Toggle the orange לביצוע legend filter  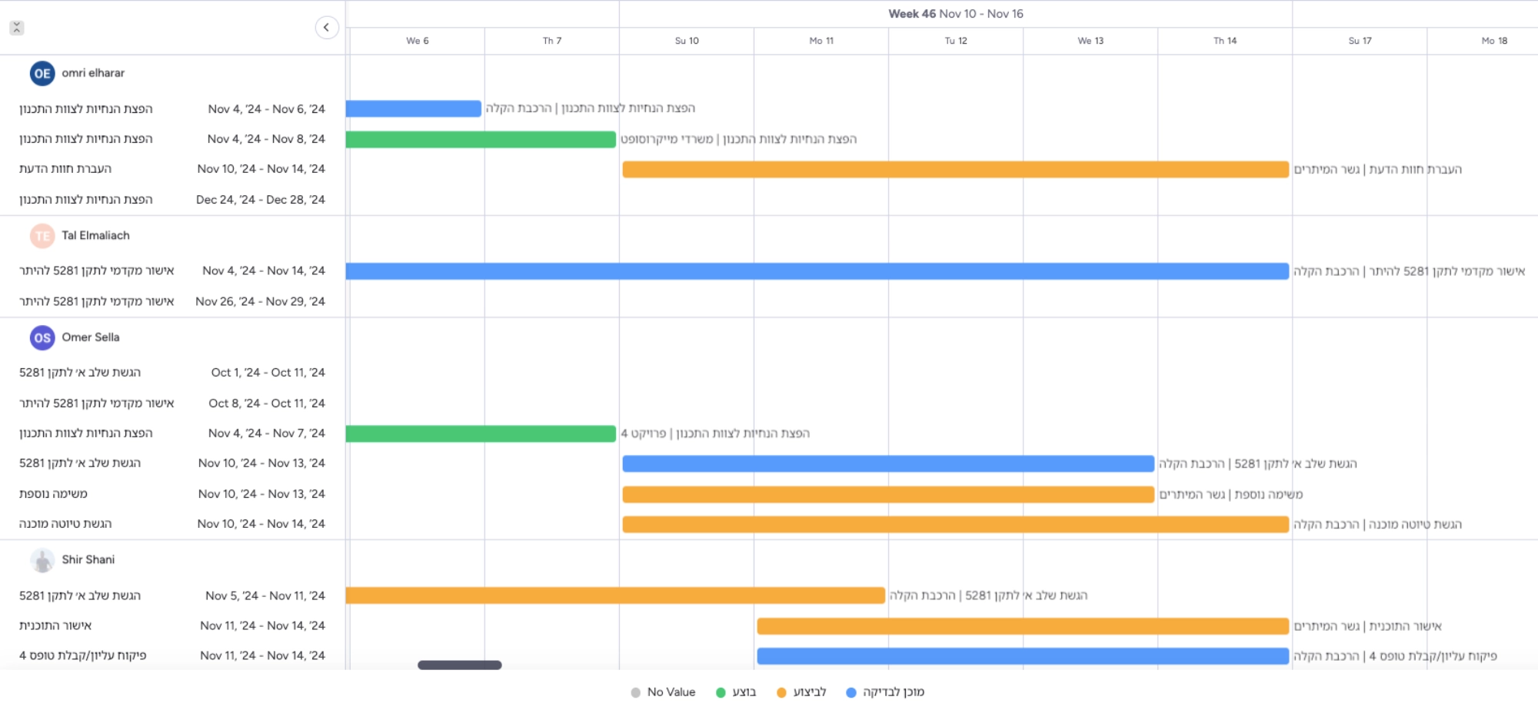[801, 692]
